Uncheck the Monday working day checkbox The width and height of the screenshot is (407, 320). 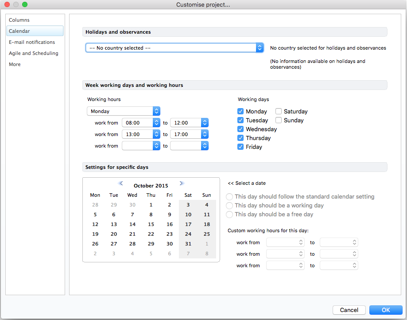click(240, 111)
